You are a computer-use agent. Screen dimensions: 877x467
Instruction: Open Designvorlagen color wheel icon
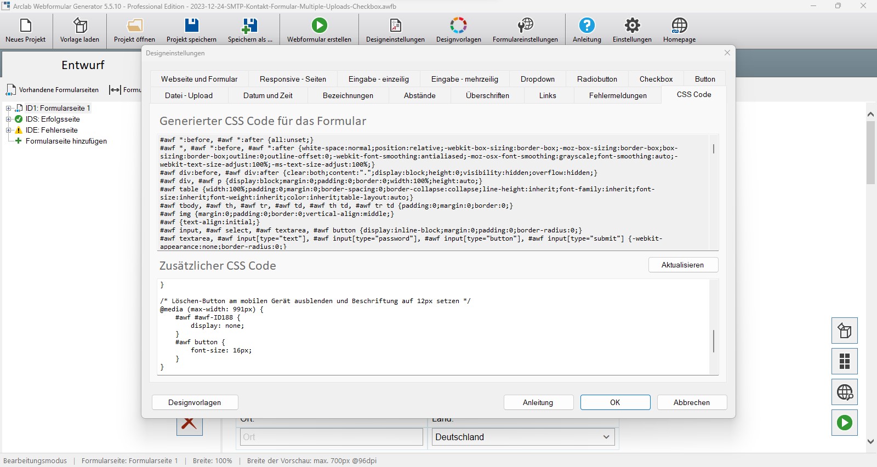pos(458,26)
